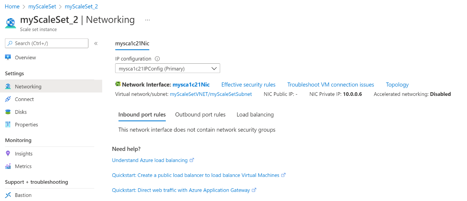The width and height of the screenshot is (467, 201).
Task: Click the Bastion cross icon
Action: point(8,195)
